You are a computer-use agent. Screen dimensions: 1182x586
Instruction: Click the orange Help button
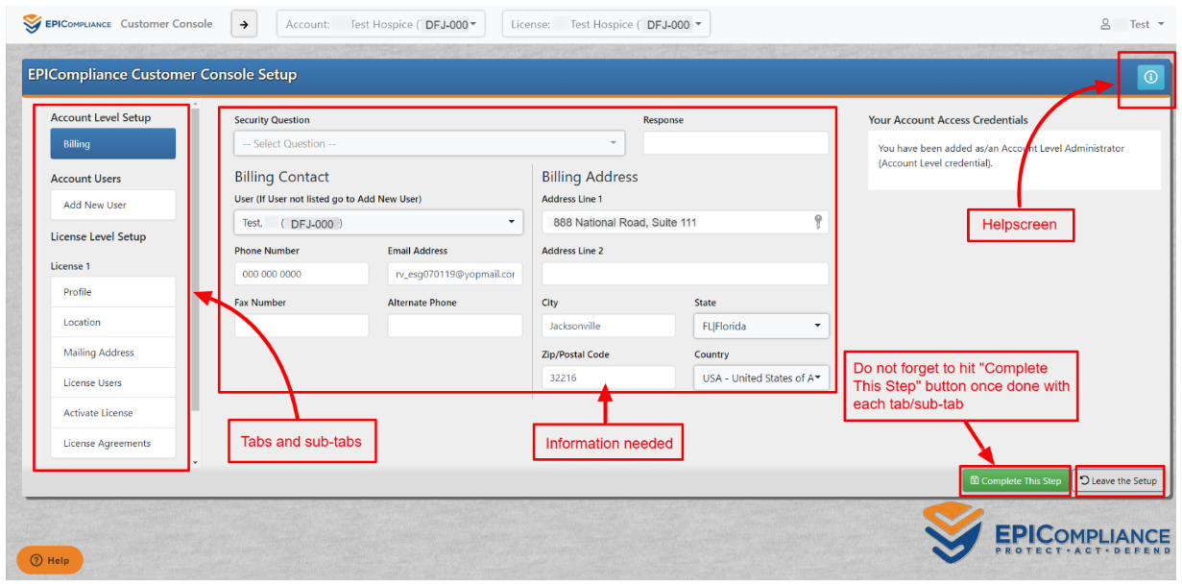[x=50, y=560]
